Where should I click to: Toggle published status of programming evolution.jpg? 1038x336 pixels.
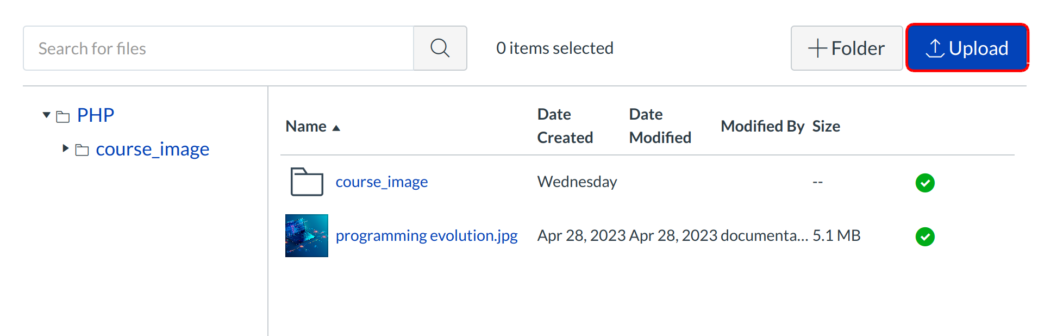click(x=924, y=237)
